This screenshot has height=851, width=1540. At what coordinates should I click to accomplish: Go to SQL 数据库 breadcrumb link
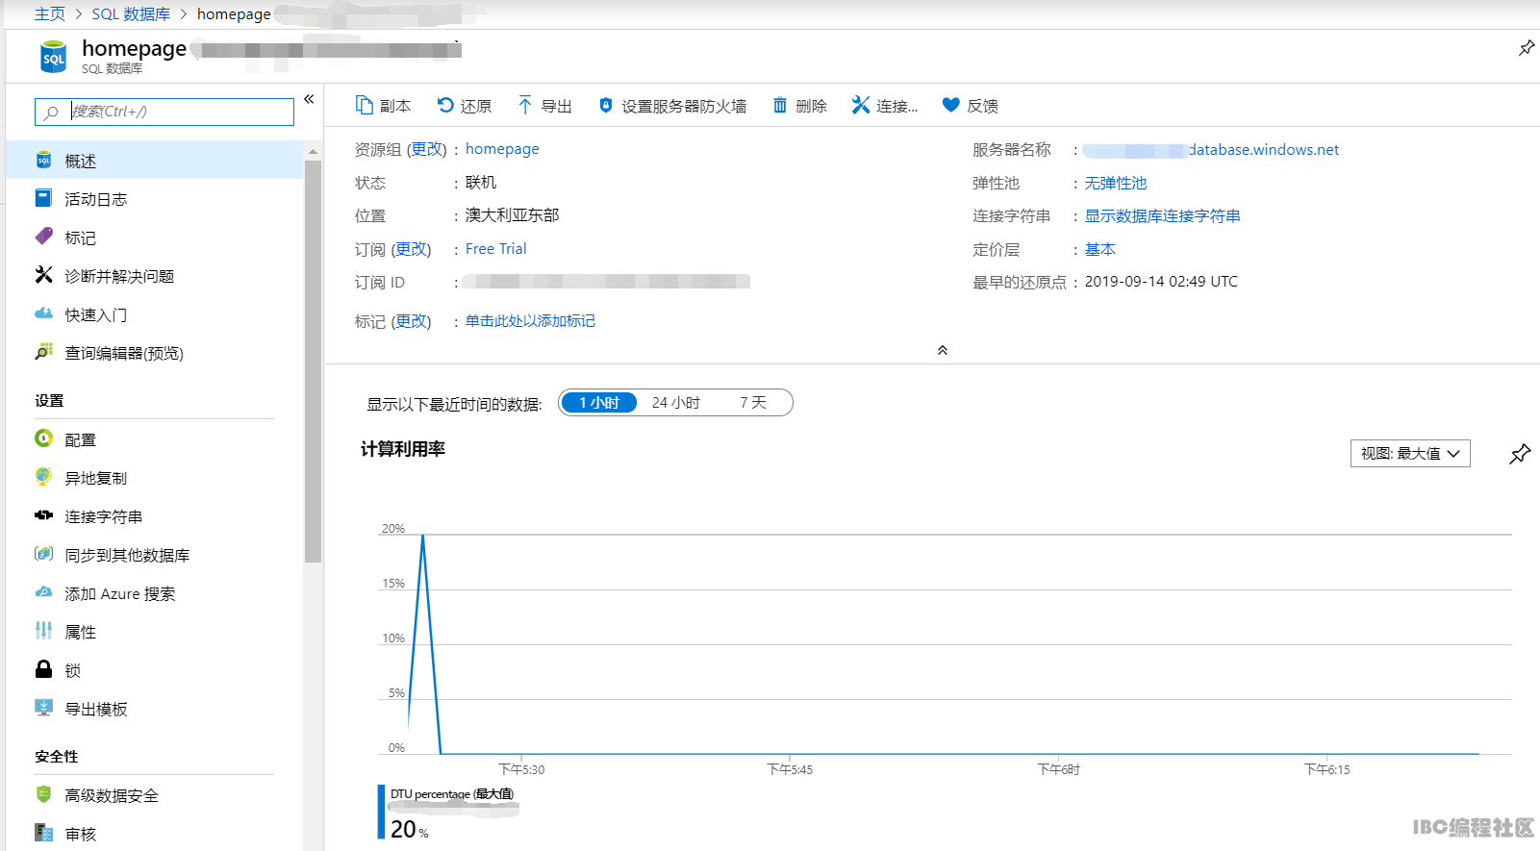coord(131,14)
